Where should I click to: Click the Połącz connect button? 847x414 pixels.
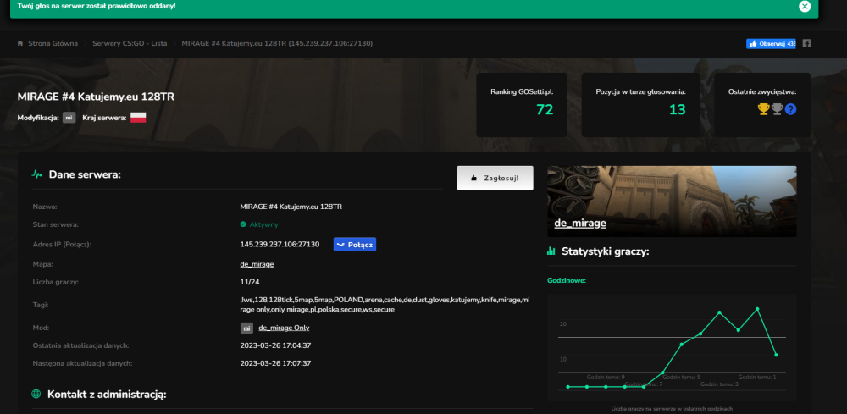point(354,244)
